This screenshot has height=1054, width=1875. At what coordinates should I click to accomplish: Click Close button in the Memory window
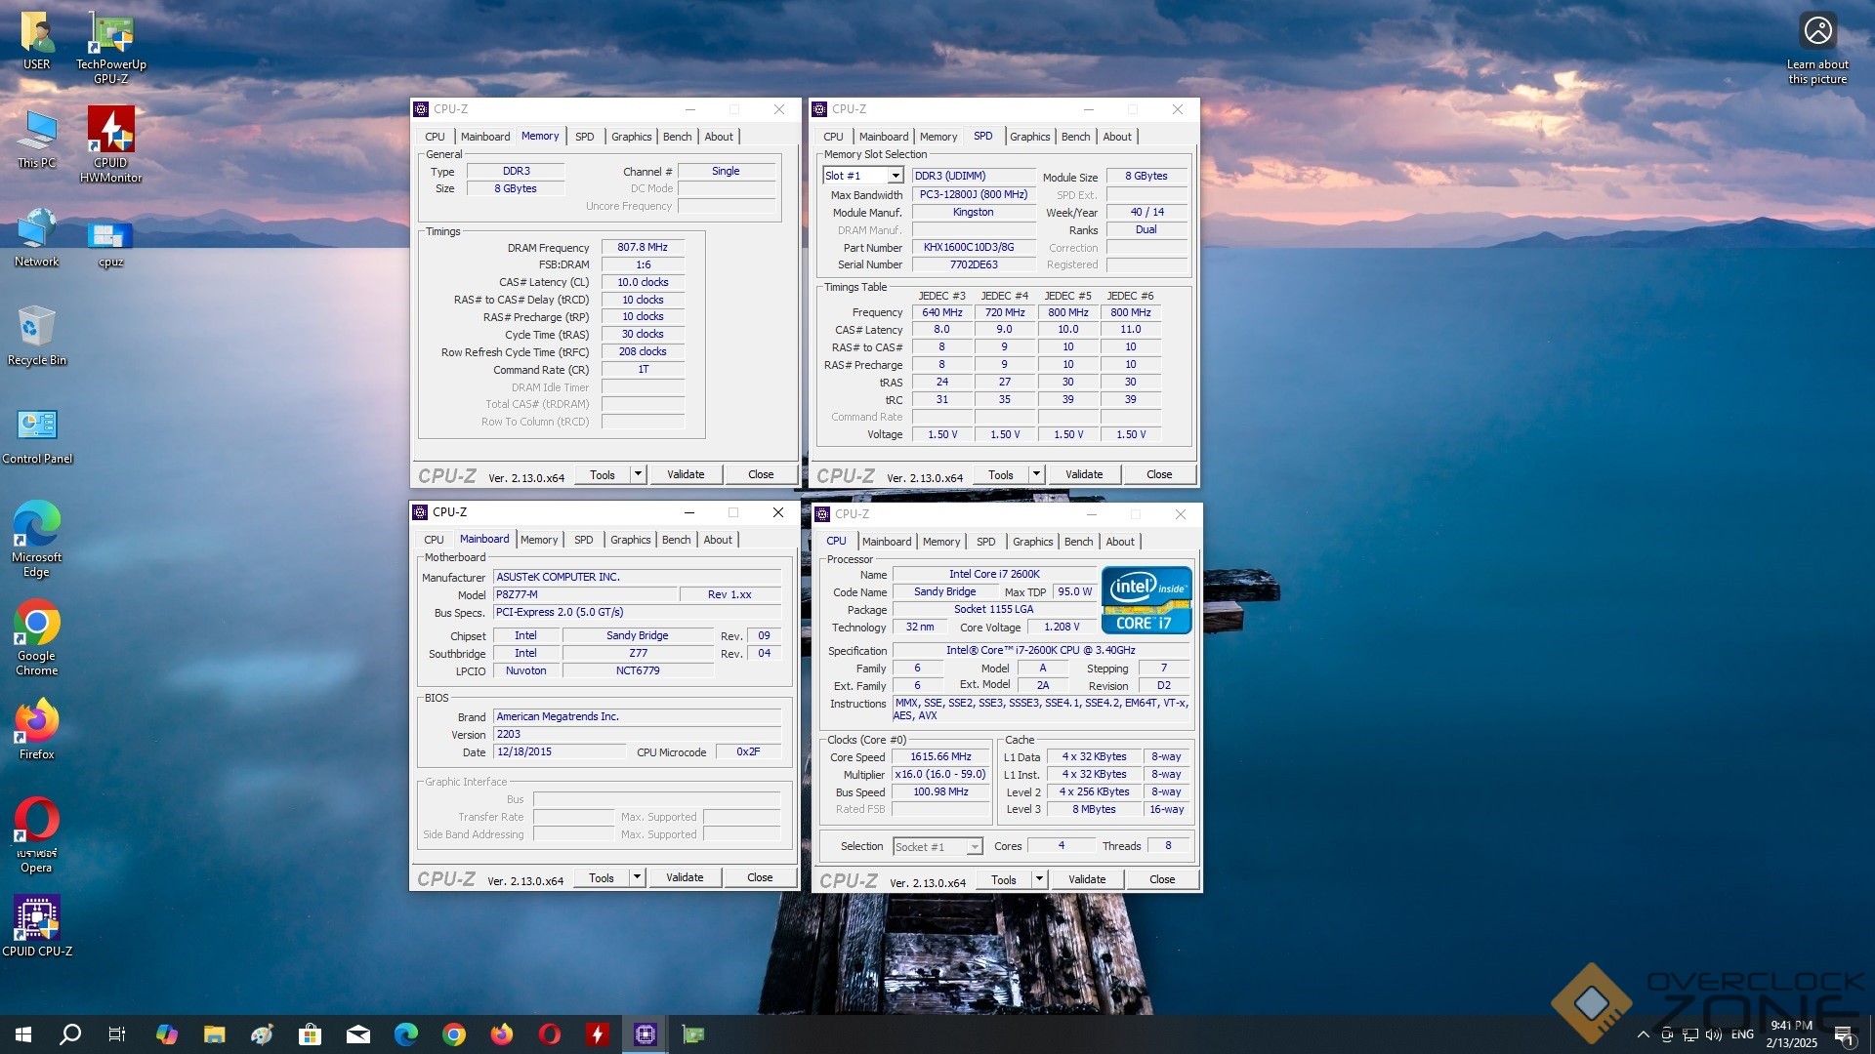761,474
